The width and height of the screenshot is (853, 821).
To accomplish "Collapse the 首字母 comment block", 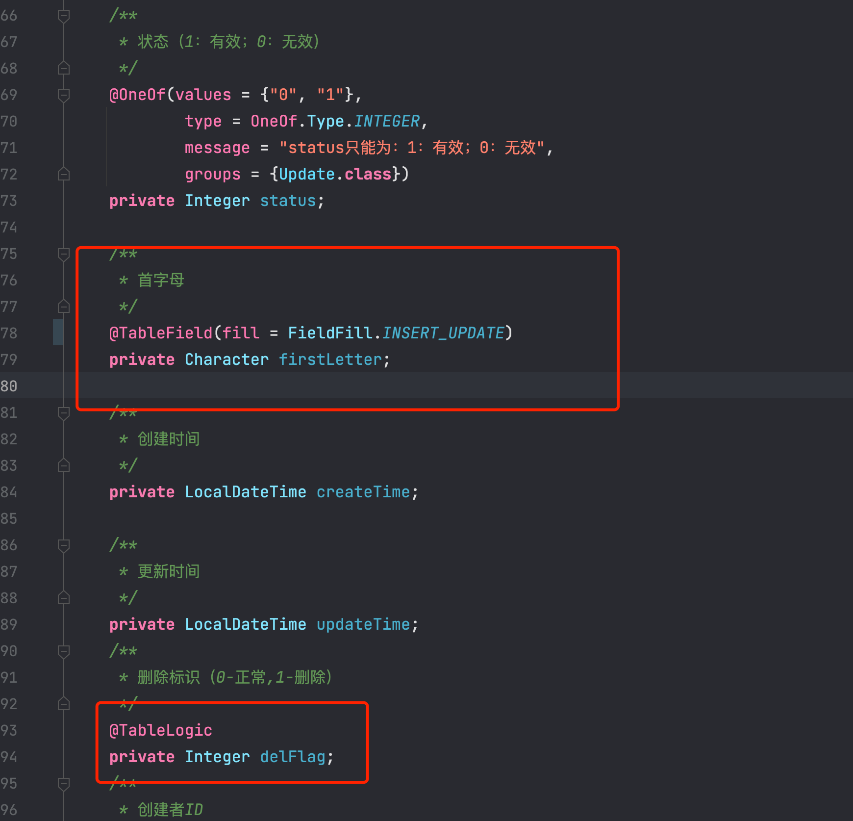I will (x=63, y=254).
